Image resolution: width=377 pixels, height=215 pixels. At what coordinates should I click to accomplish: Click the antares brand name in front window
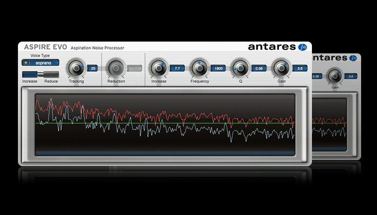(272, 47)
